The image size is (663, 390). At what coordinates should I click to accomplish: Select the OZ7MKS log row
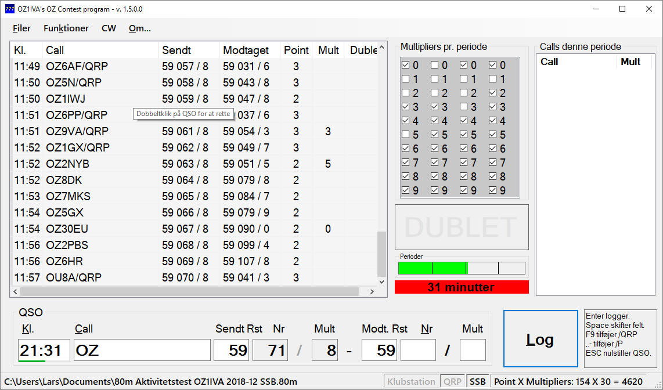pyautogui.click(x=194, y=197)
